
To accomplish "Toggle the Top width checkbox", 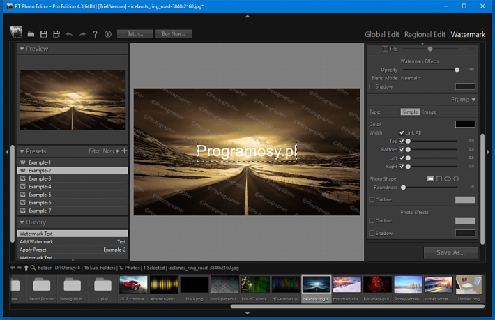I will point(402,141).
